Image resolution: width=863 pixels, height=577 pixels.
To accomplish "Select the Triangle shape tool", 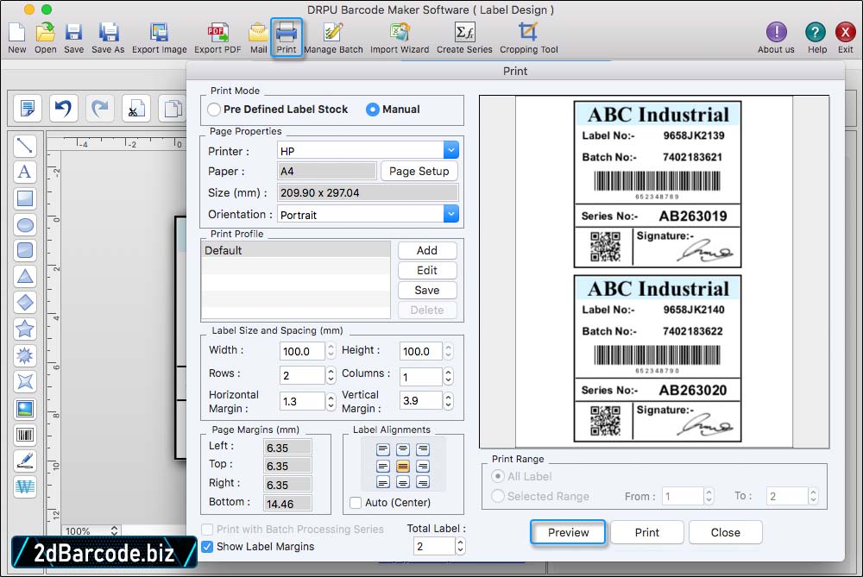I will [x=25, y=276].
